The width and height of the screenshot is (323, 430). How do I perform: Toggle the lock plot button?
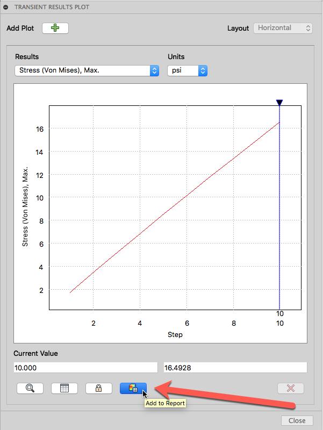pyautogui.click(x=99, y=388)
